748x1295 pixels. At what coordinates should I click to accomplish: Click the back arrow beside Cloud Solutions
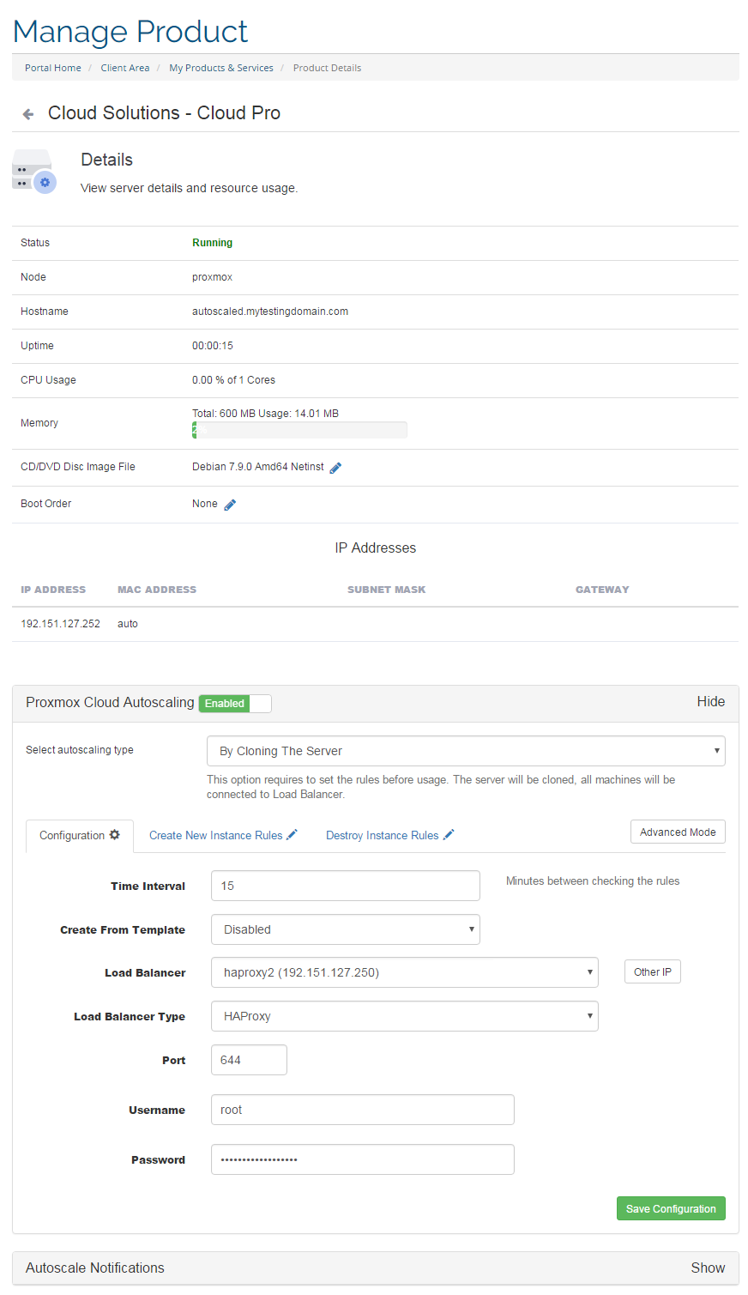click(28, 113)
